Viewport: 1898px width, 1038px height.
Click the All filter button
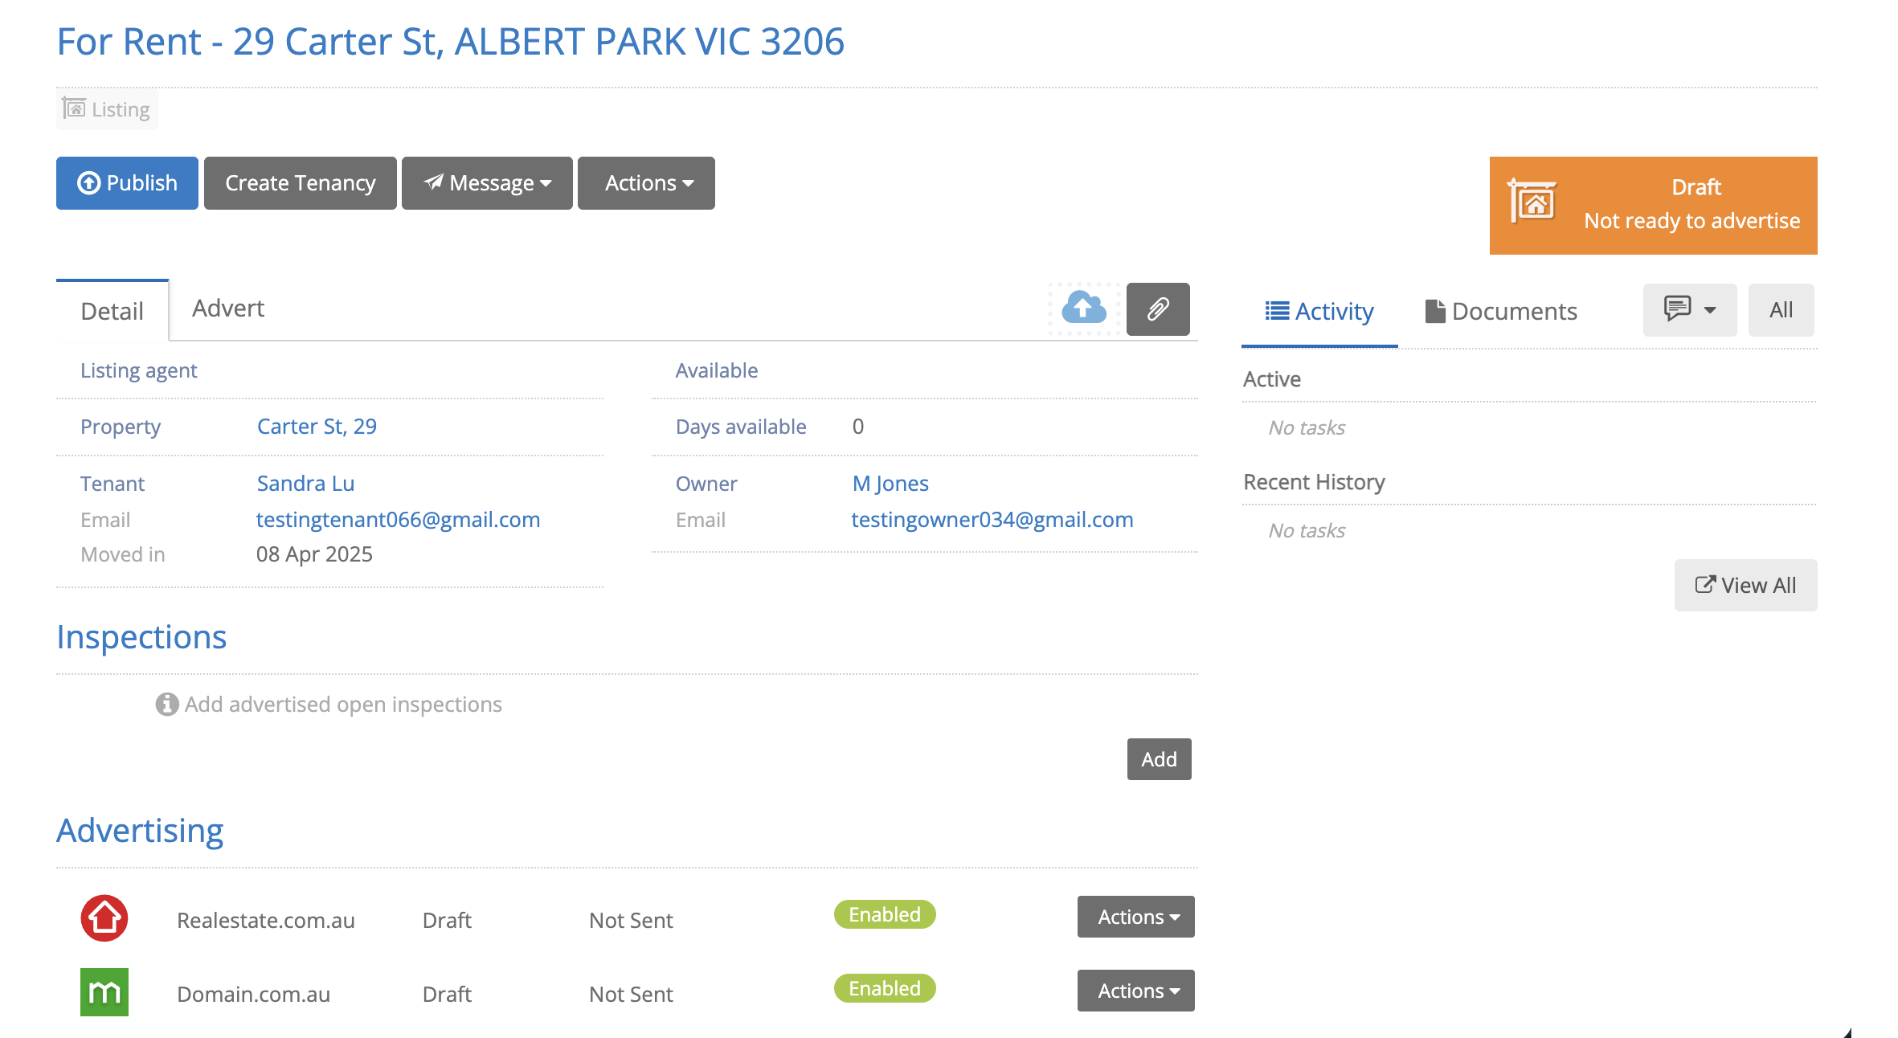pyautogui.click(x=1781, y=310)
